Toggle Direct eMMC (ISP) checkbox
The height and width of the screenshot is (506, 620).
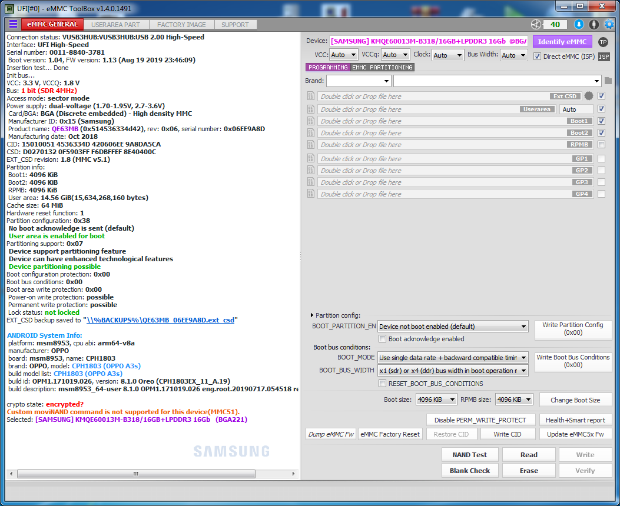537,56
